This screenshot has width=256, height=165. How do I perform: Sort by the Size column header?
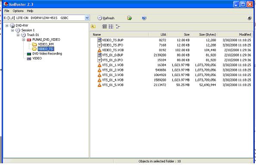[179, 34]
